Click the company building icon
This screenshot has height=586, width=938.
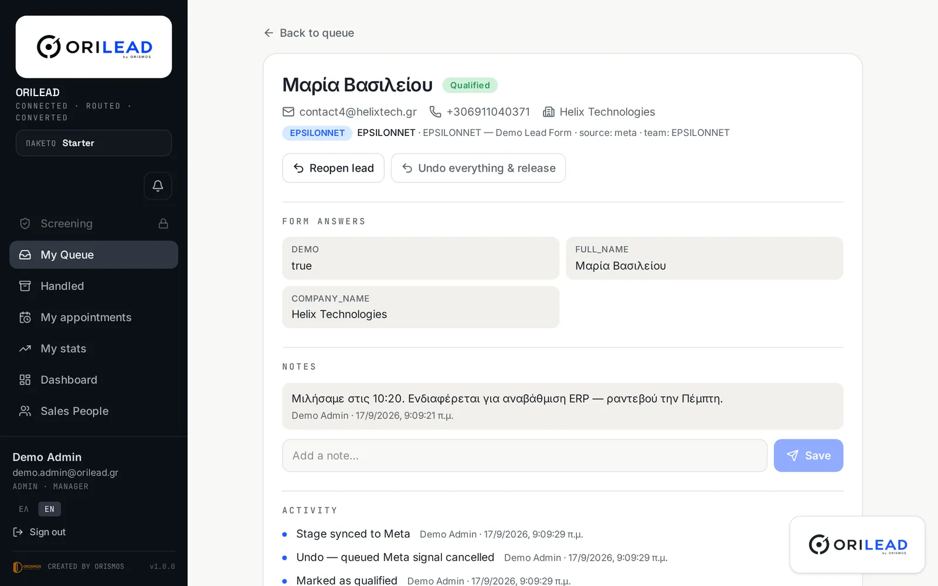click(x=549, y=111)
